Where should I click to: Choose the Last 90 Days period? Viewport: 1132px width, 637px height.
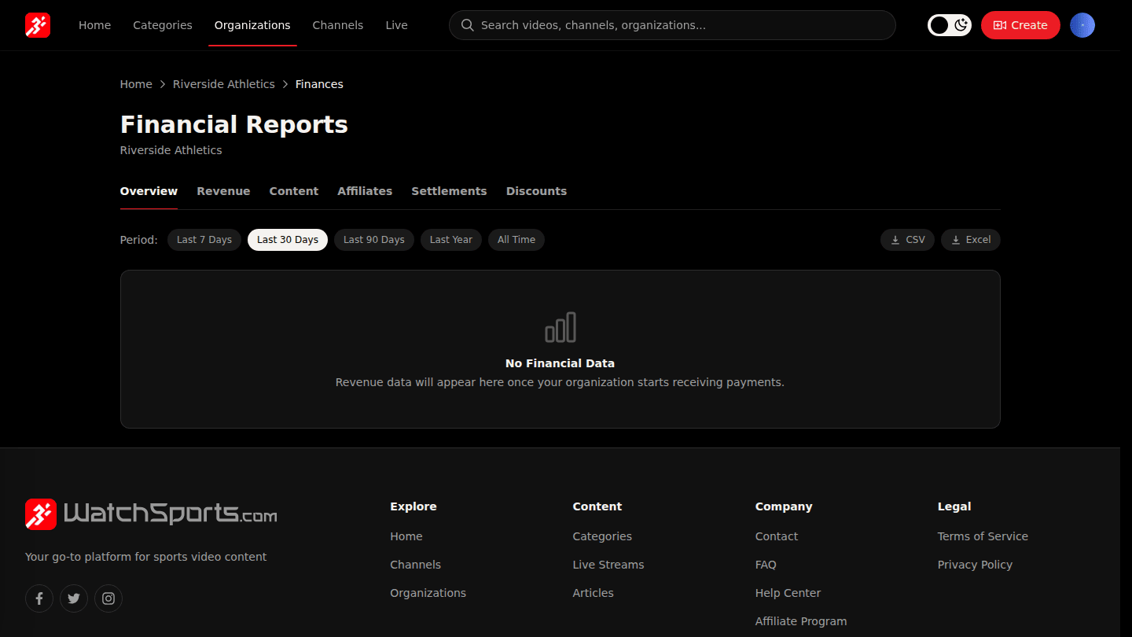tap(374, 240)
